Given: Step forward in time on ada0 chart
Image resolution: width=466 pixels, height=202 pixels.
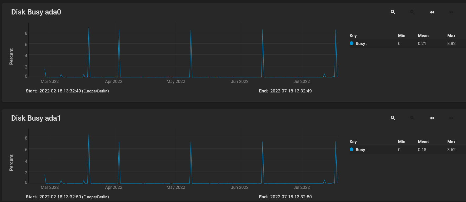Looking at the screenshot, I should click(x=451, y=12).
